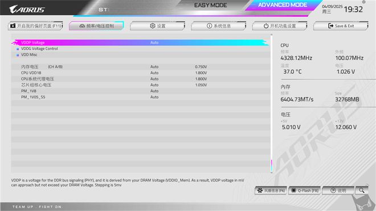The image size is (376, 211).
Task: Click the power icon on boot settings tab
Action: click(266, 26)
